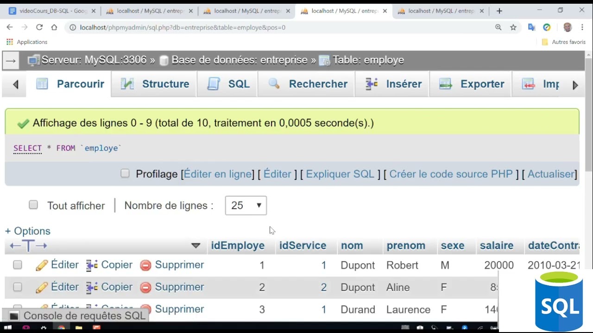Screen dimensions: 593x333
Task: Open Windows Start menu
Action: (7, 328)
